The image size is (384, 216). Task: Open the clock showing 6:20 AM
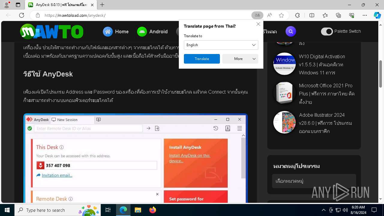(x=358, y=210)
